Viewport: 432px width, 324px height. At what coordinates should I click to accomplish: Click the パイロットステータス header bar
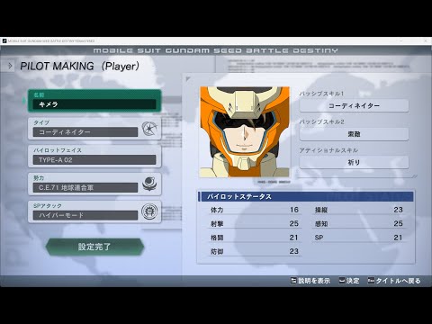tap(305, 197)
